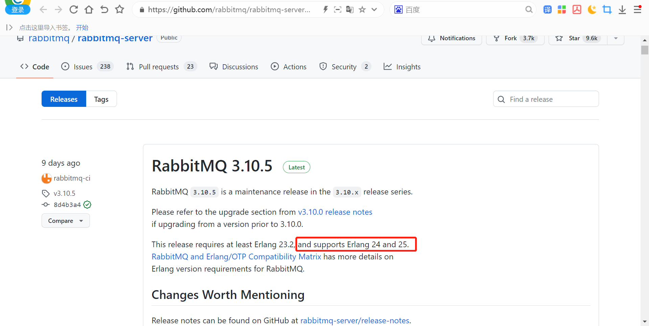Open the v3.10.0 release notes link
This screenshot has width=649, height=326.
click(x=335, y=212)
